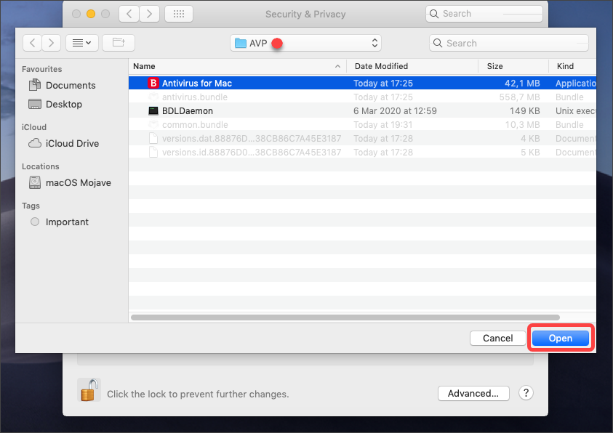Go forward in the file dialog
This screenshot has height=433, width=613.
(x=51, y=43)
